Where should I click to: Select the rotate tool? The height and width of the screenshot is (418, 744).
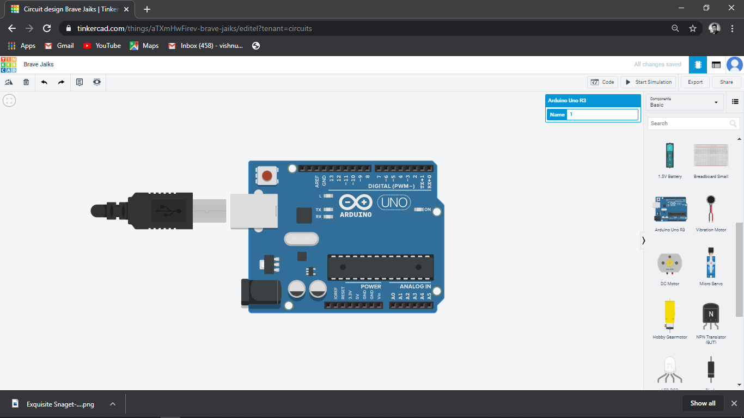pyautogui.click(x=9, y=82)
